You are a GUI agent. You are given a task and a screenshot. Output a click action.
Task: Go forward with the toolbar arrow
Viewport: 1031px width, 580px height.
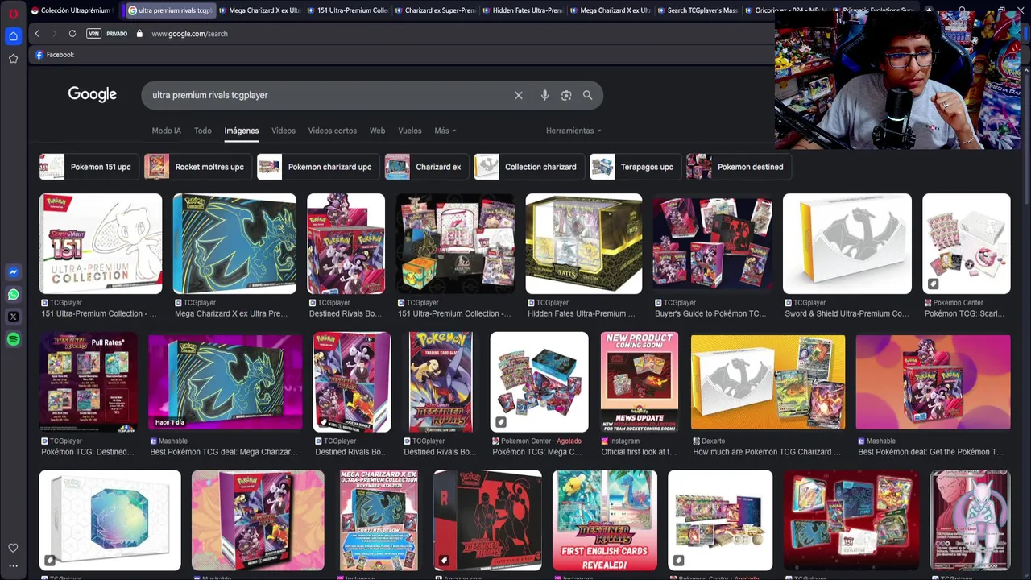55,34
